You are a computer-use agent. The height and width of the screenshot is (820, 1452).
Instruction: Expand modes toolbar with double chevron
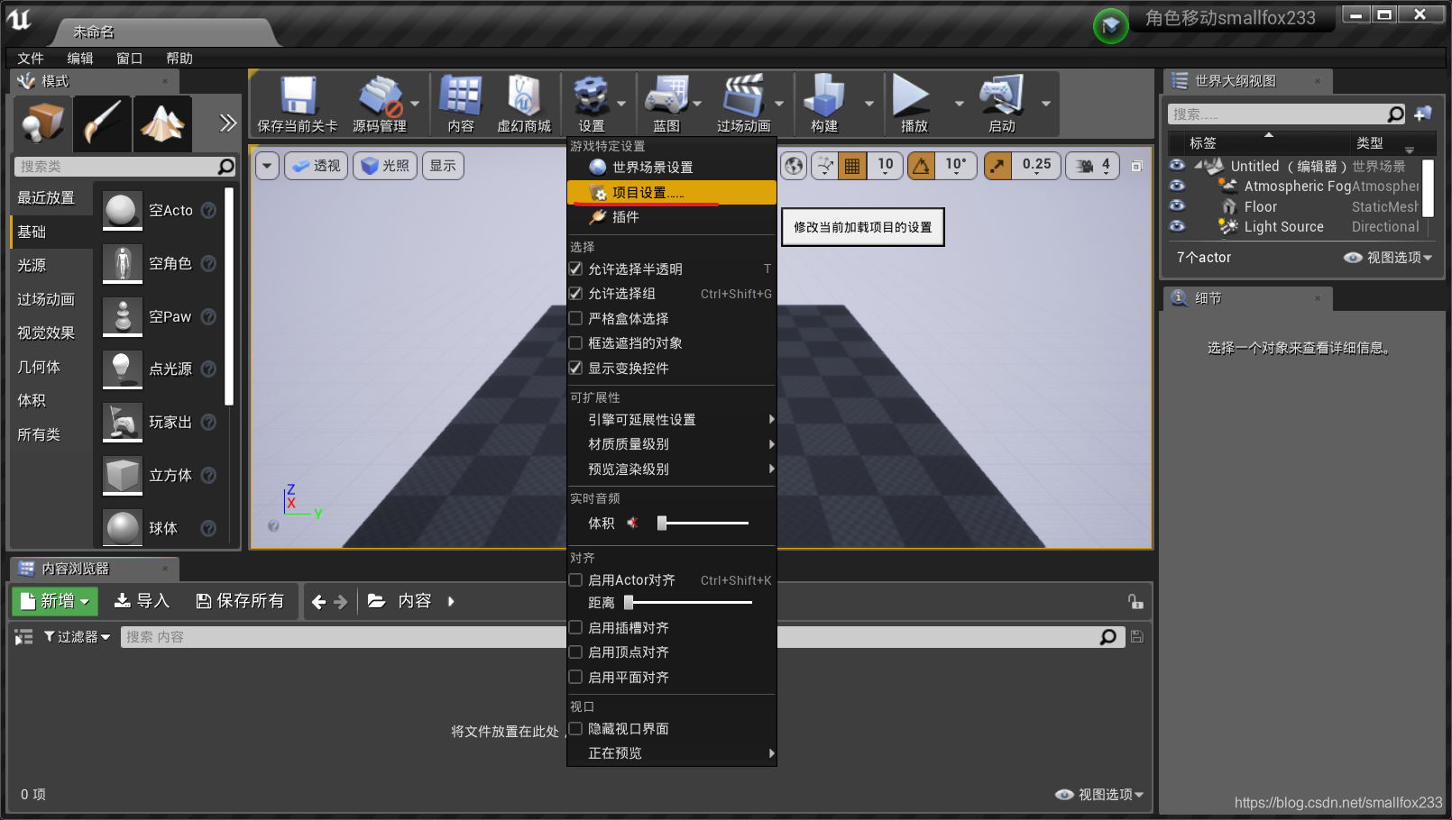point(228,123)
